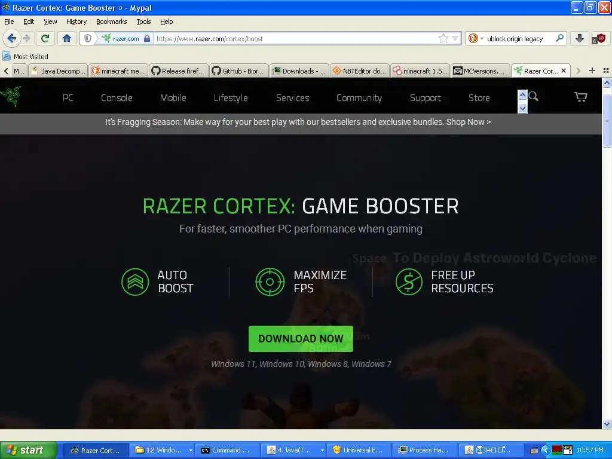Switch to the GitHub - Bior... tab

click(x=239, y=71)
